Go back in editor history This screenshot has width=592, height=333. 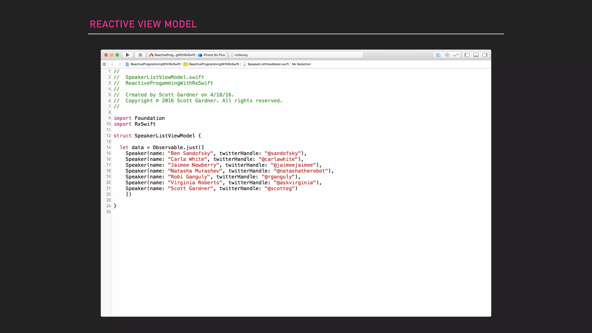click(112, 64)
